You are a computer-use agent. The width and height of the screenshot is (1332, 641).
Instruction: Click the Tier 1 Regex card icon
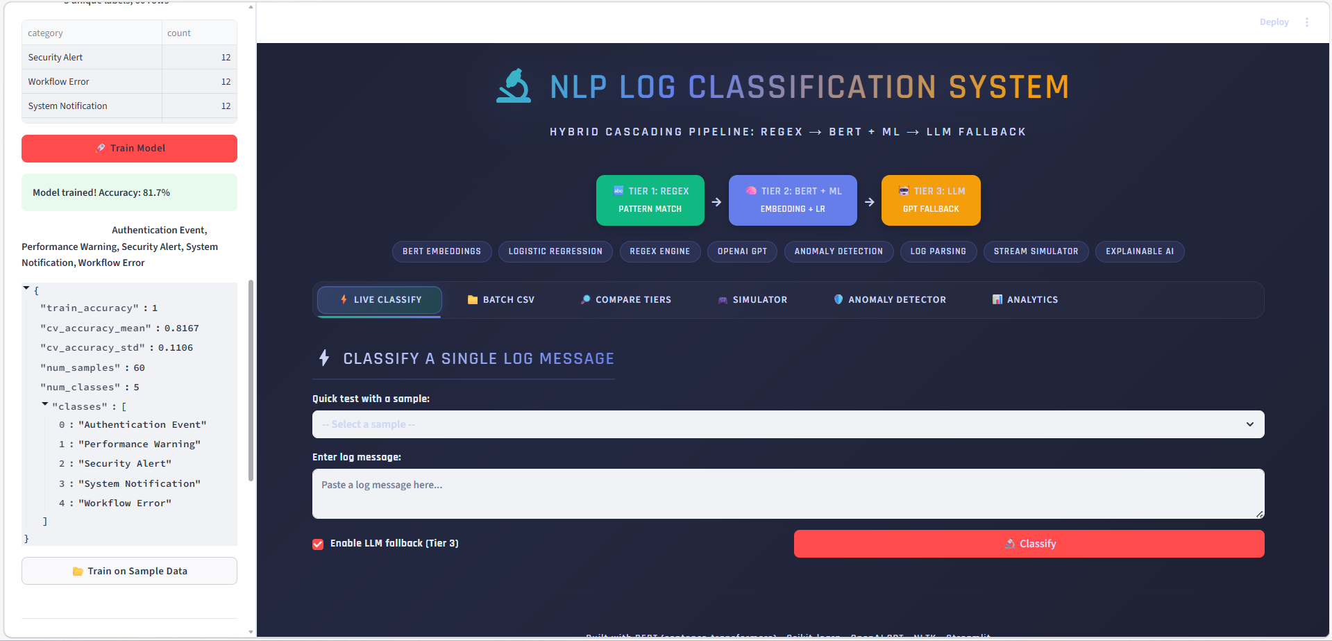[x=618, y=191]
